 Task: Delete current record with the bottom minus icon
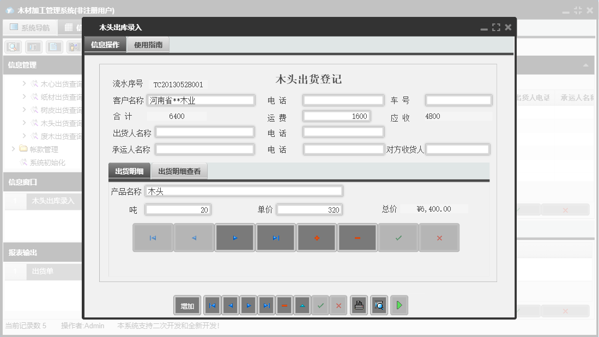(x=285, y=305)
